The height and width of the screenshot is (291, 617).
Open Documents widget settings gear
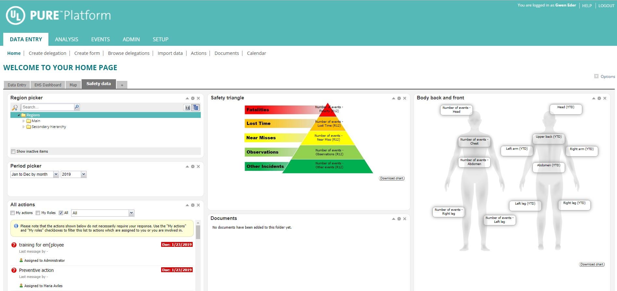(x=399, y=219)
